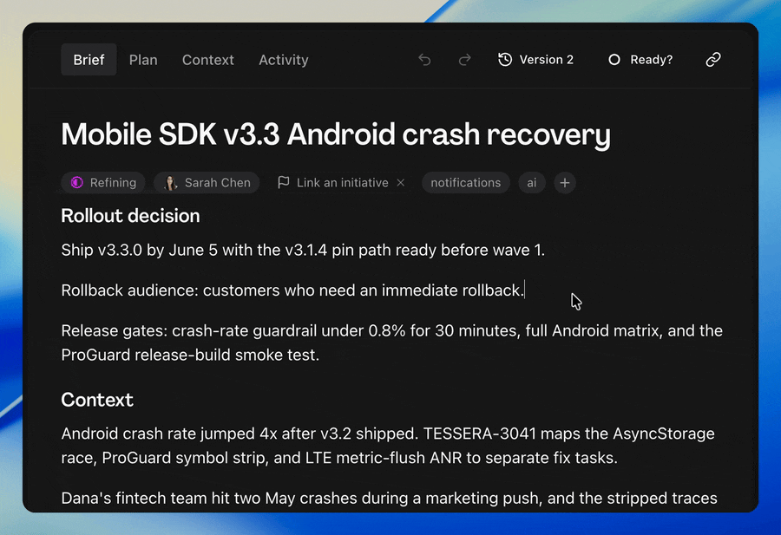Remove initiative link with the X icon
Image resolution: width=781 pixels, height=535 pixels.
coord(400,183)
